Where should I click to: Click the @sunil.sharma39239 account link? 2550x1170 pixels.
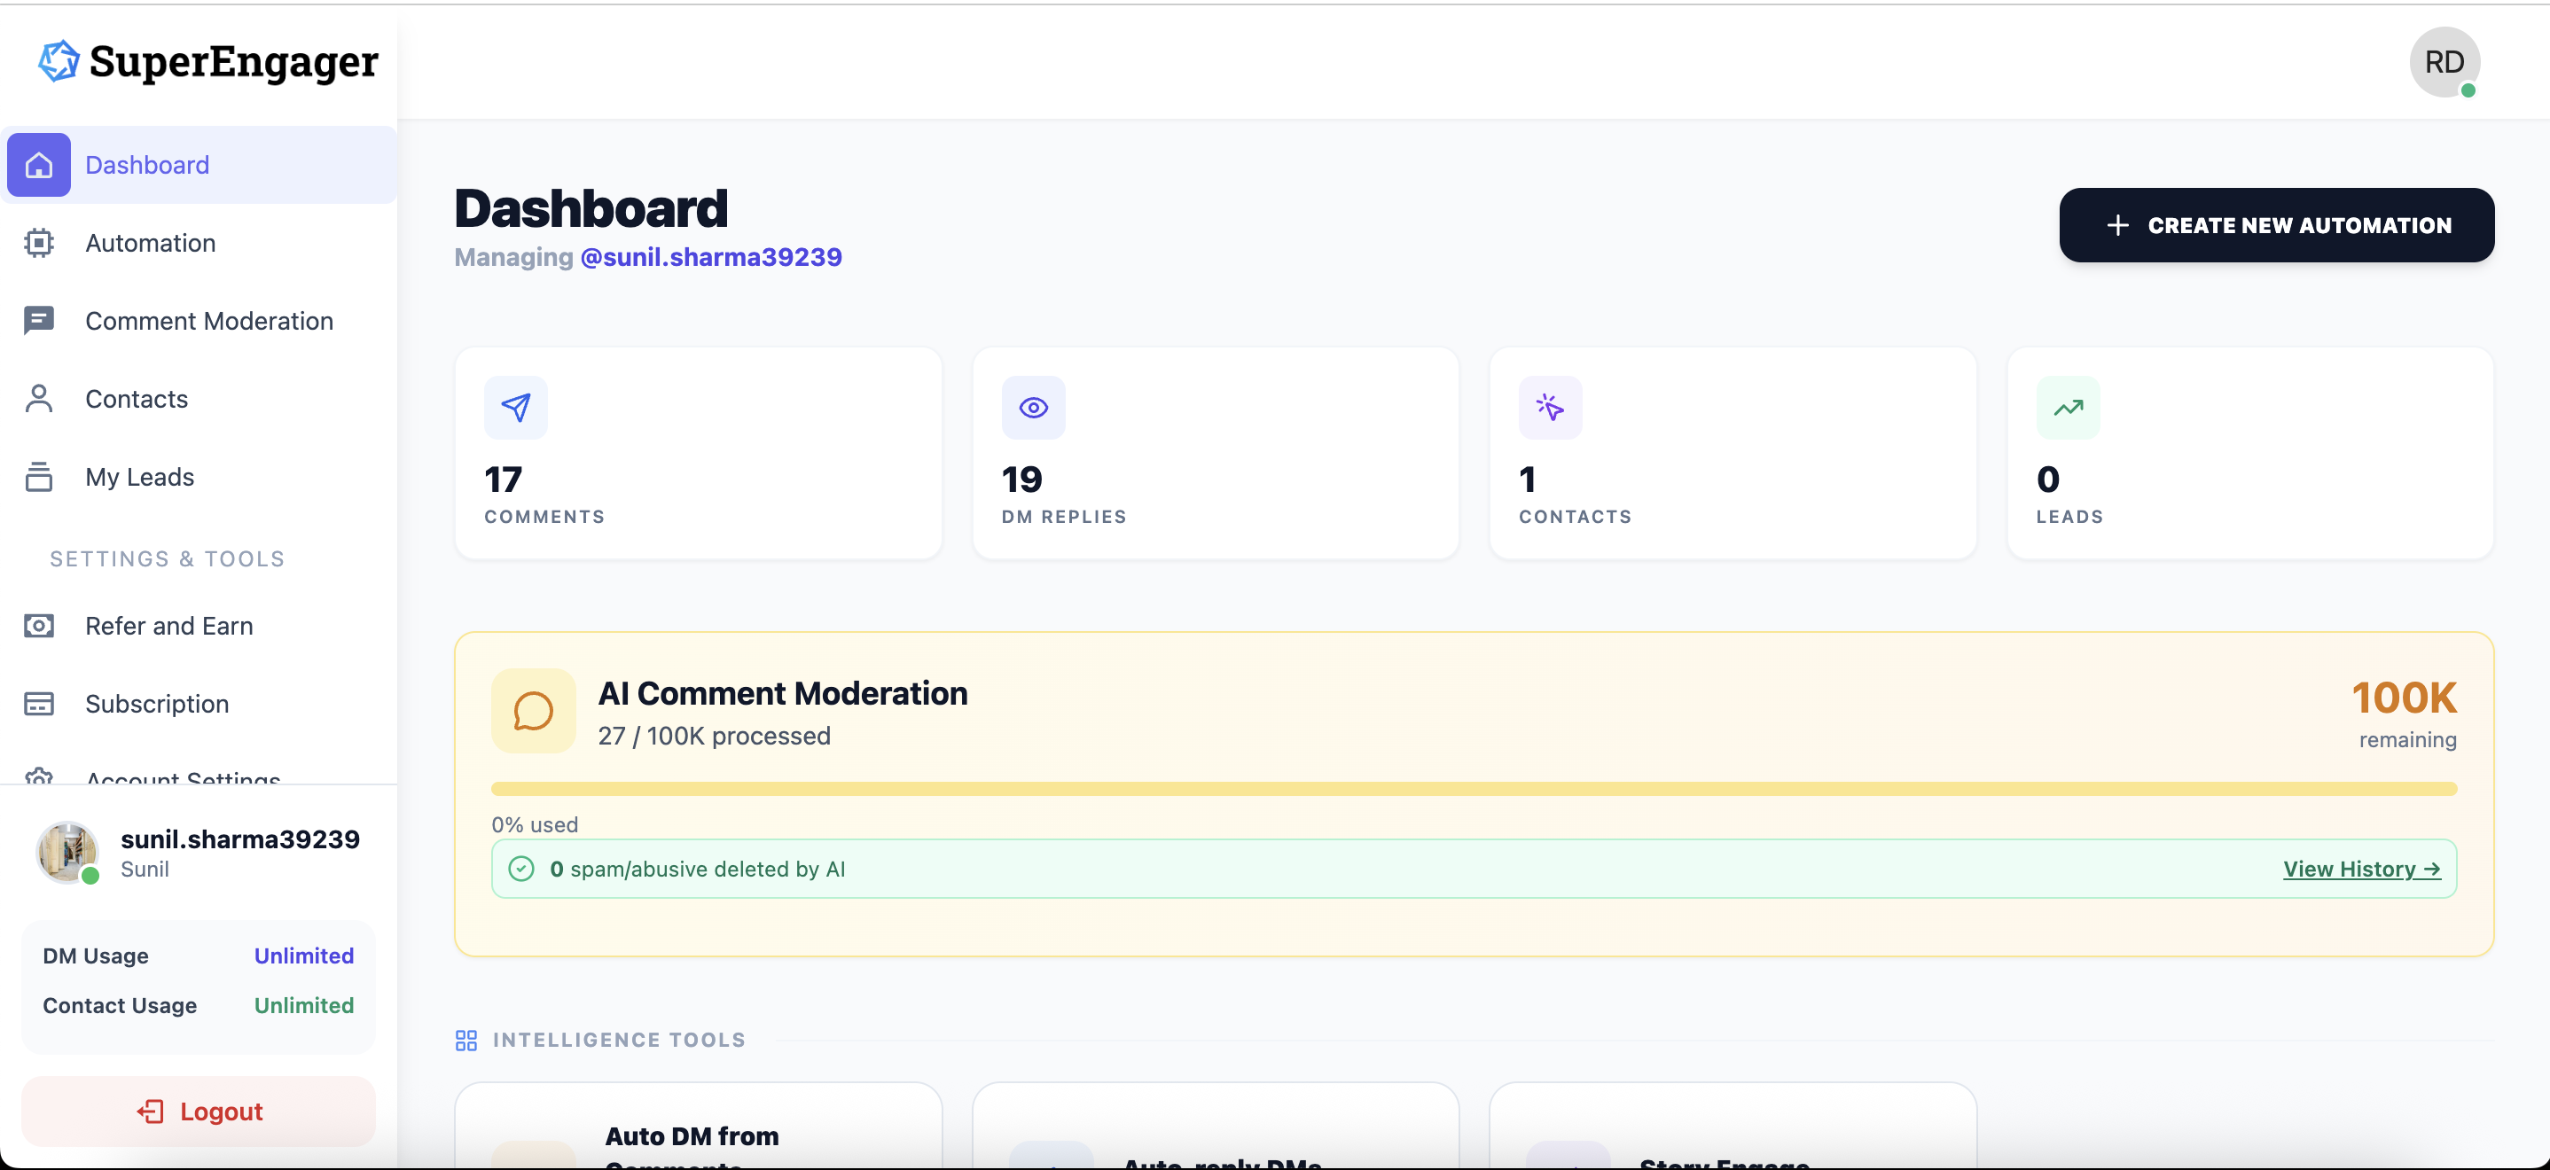(711, 257)
